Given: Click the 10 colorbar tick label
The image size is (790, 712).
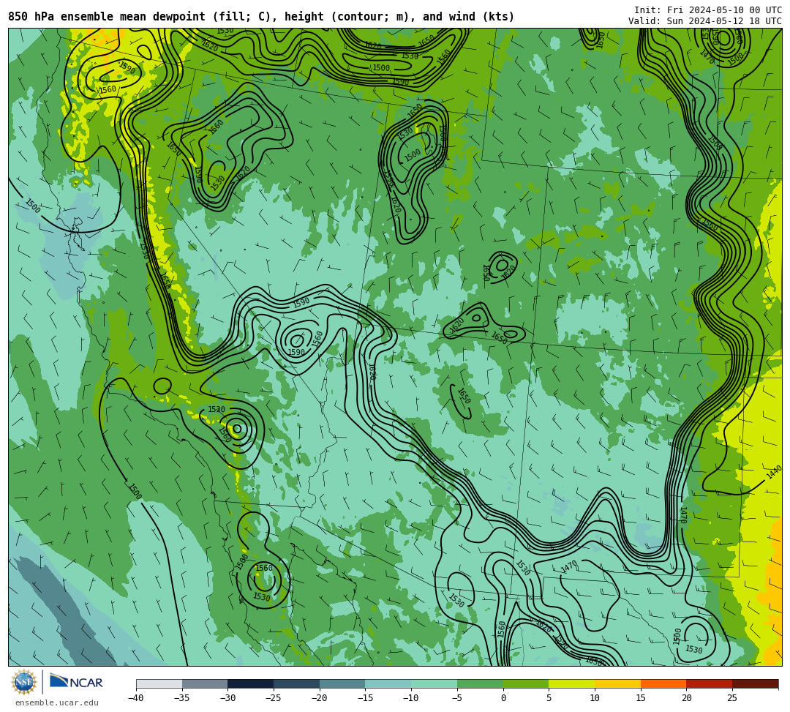Looking at the screenshot, I should tap(595, 698).
